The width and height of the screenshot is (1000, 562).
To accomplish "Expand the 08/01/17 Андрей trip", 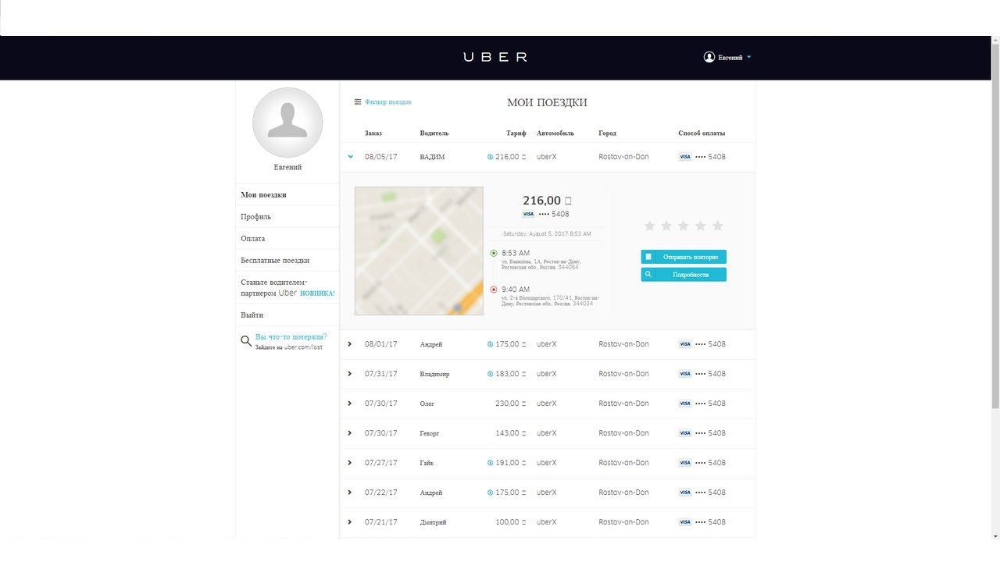I will click(x=350, y=344).
